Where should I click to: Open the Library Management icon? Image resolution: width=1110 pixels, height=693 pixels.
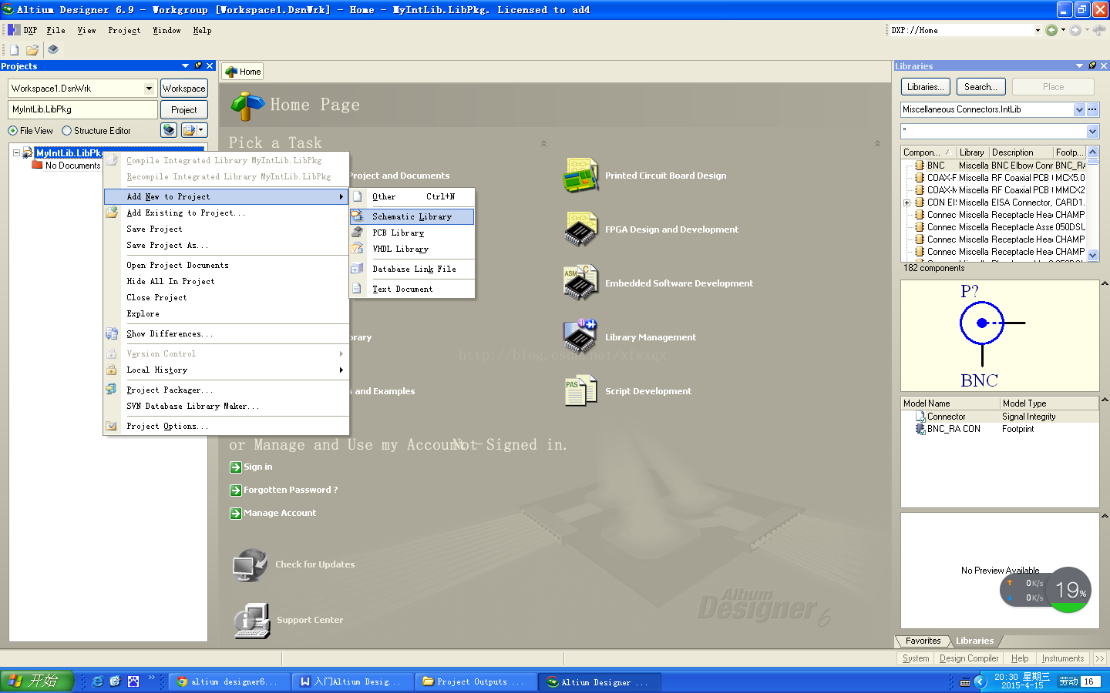tap(580, 336)
